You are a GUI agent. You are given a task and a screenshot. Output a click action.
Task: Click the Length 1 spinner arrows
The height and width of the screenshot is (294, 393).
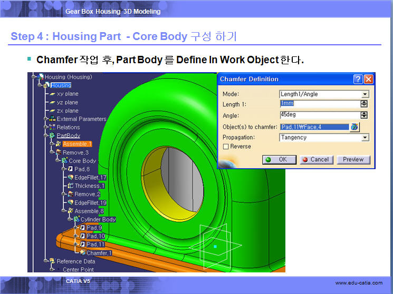pyautogui.click(x=363, y=104)
